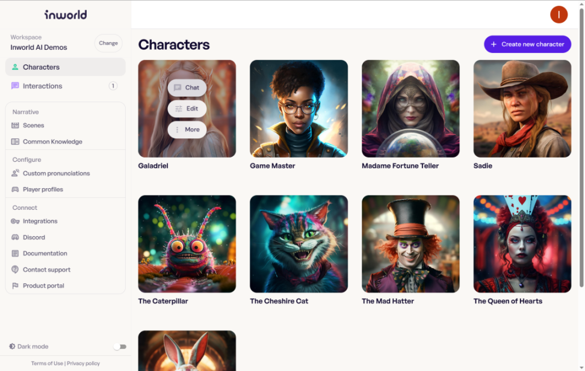Select The Cheshire Cat character thumbnail
Image resolution: width=585 pixels, height=371 pixels.
299,244
